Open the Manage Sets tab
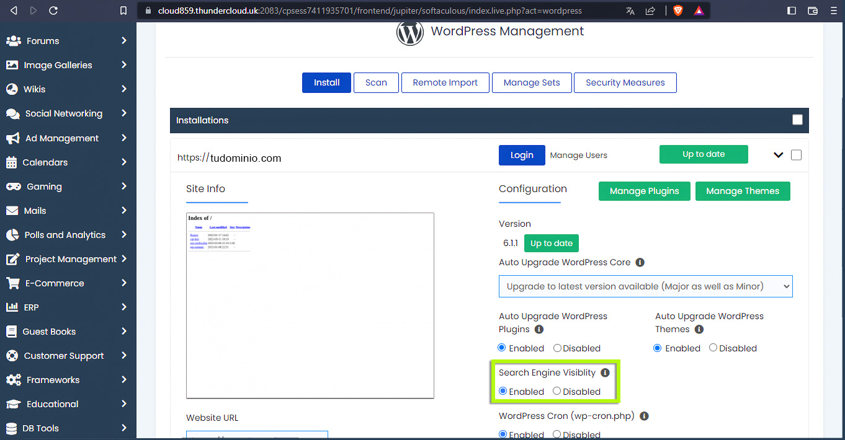 (x=532, y=82)
